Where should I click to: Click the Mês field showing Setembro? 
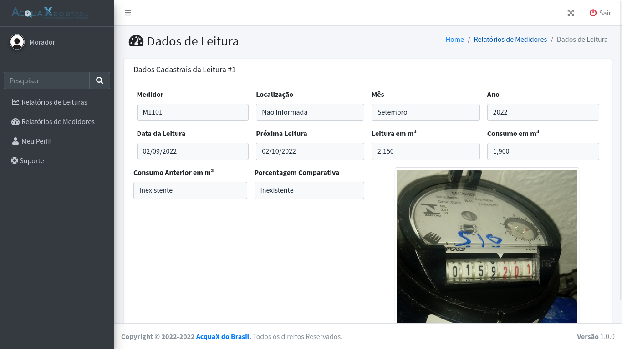(425, 112)
